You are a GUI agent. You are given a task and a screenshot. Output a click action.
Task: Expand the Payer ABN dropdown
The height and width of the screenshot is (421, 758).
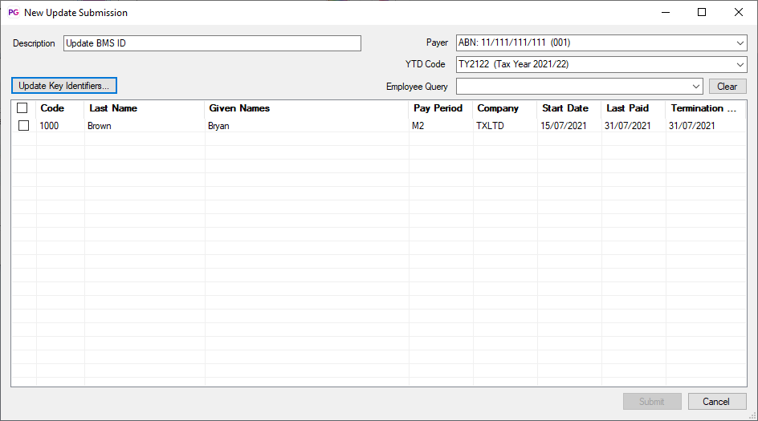click(740, 43)
